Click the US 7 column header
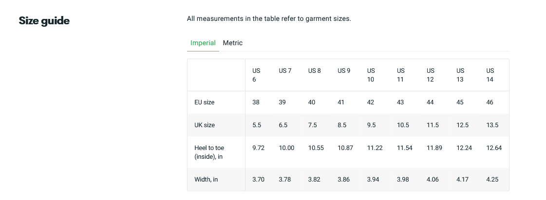 tap(285, 71)
